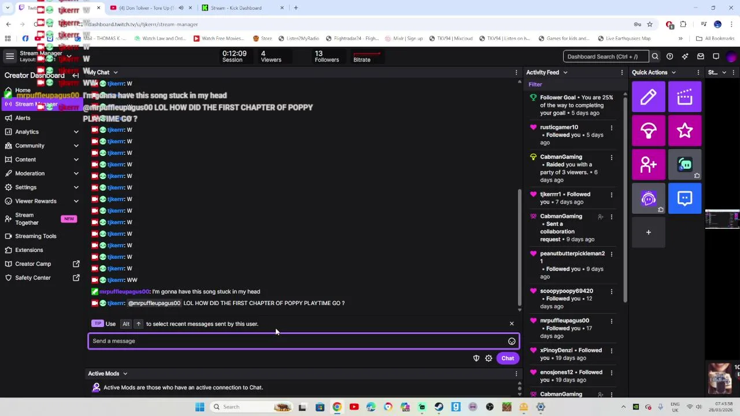Open chat settings gear icon
The height and width of the screenshot is (416, 740).
pos(489,358)
